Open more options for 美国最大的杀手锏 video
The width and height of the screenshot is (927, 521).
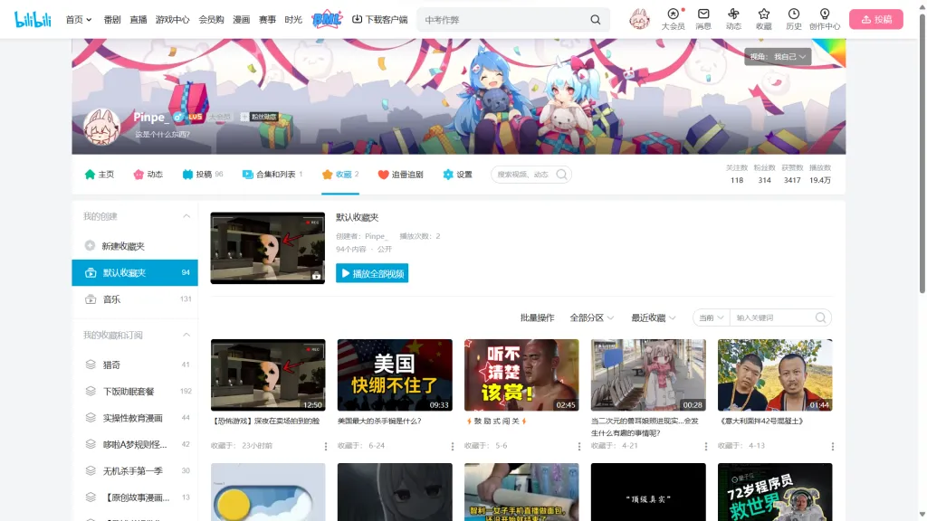click(x=453, y=446)
